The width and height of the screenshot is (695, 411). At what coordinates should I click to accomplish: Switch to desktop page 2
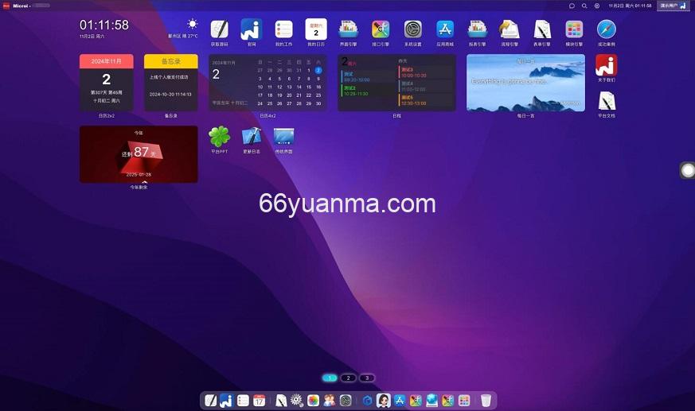point(349,378)
